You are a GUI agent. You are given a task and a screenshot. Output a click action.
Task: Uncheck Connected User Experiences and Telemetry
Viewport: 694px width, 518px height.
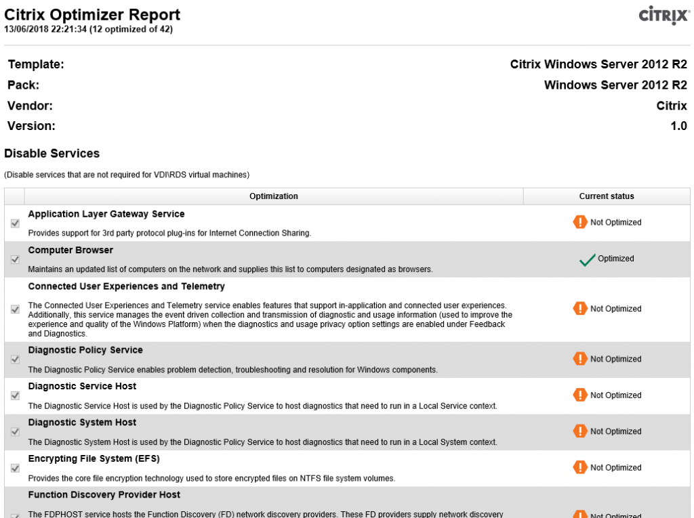click(15, 309)
